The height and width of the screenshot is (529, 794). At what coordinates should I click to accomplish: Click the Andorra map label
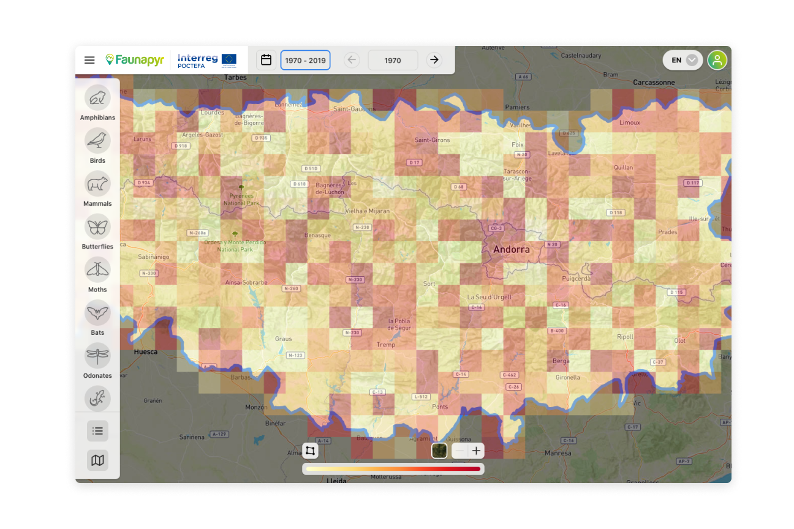(512, 250)
